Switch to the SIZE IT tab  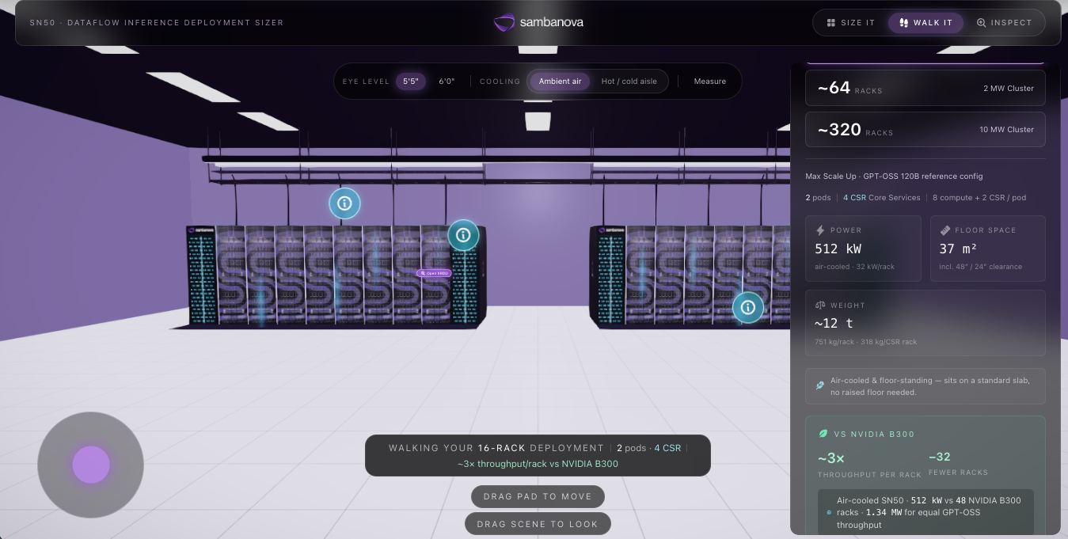[851, 23]
